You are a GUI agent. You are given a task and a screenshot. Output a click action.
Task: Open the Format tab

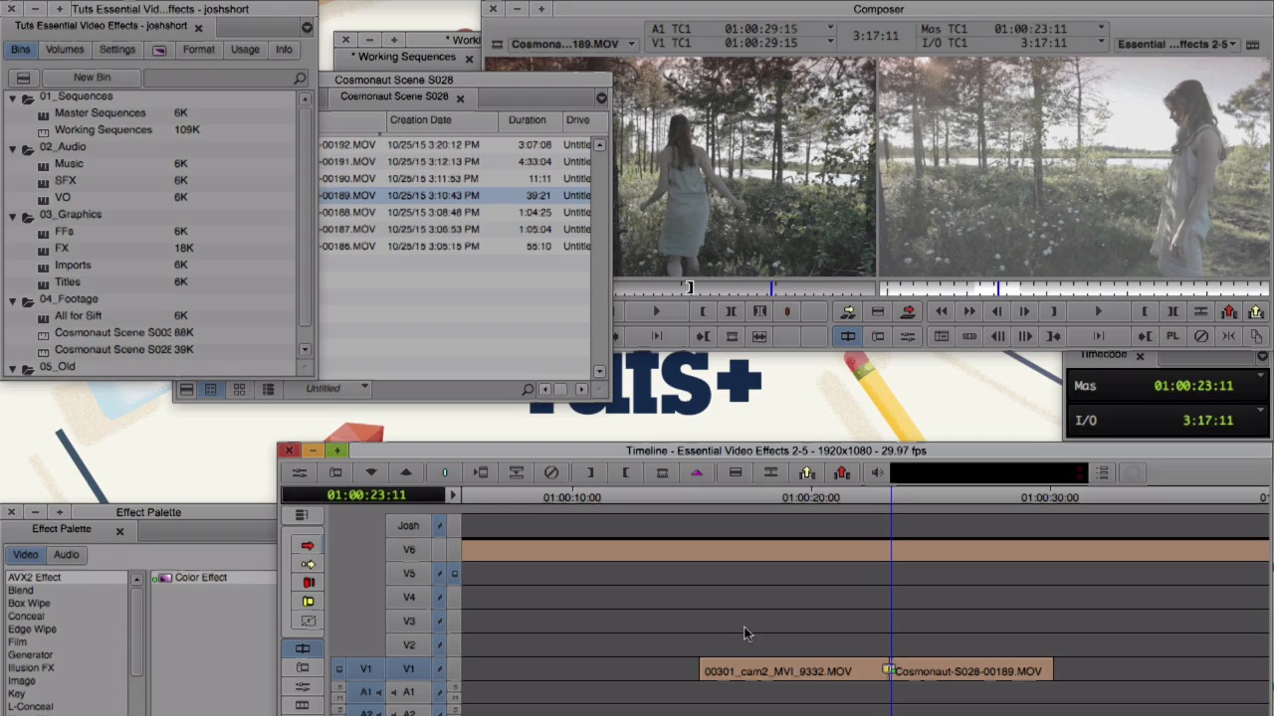198,50
